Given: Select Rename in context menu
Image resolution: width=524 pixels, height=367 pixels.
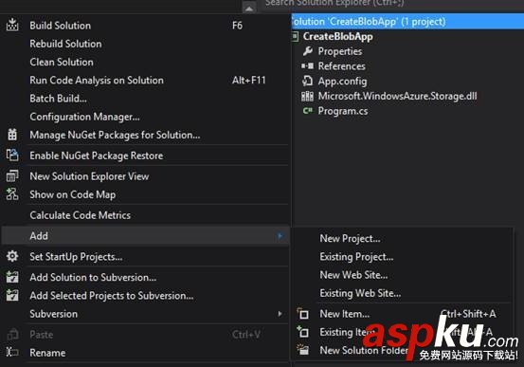Looking at the screenshot, I should (145, 352).
